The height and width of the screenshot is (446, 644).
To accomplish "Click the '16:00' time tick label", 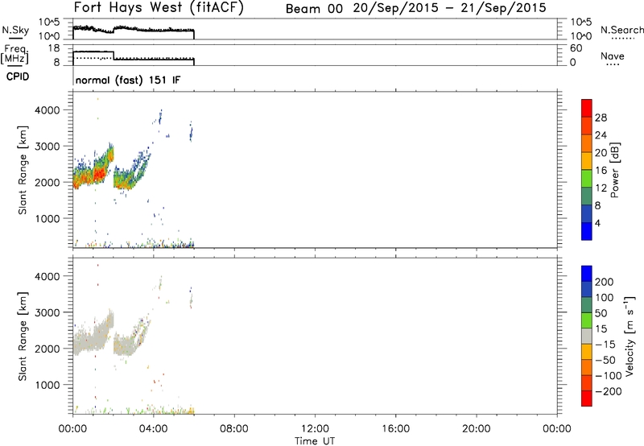I will [x=395, y=429].
